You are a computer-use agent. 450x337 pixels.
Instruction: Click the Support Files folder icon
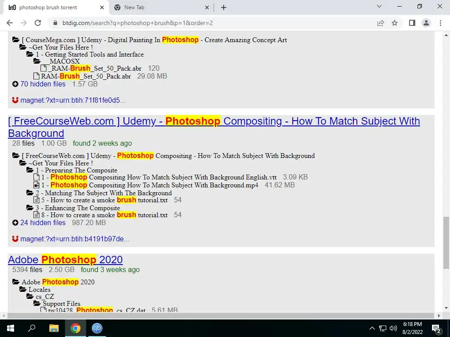(x=37, y=303)
